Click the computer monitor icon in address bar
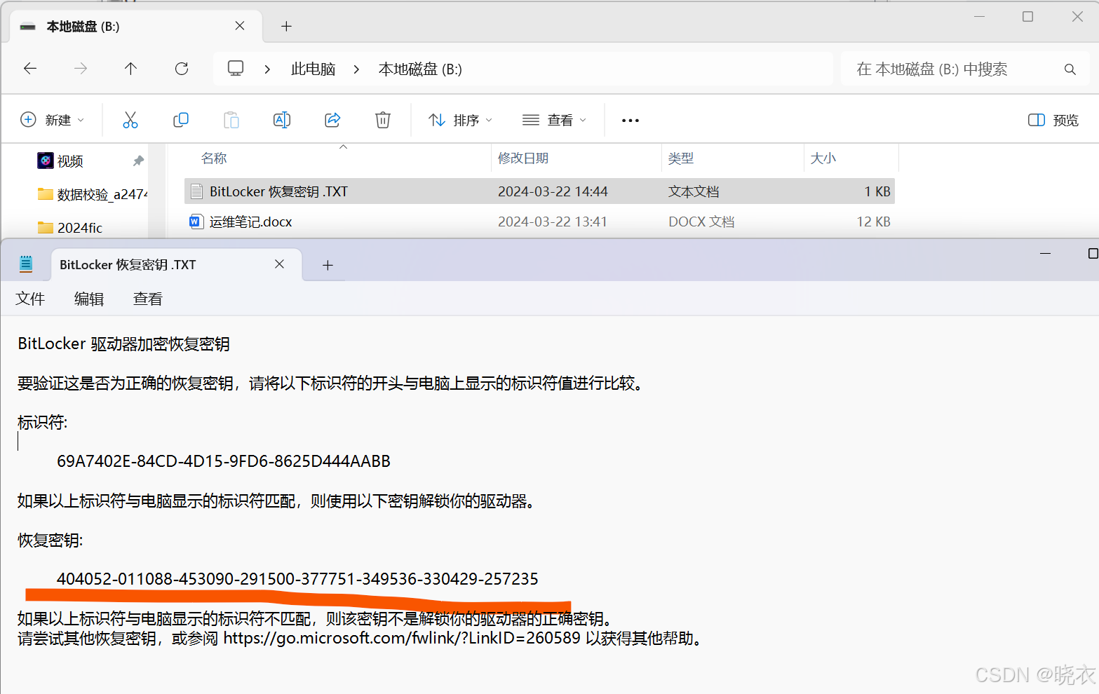This screenshot has width=1099, height=694. click(x=236, y=69)
